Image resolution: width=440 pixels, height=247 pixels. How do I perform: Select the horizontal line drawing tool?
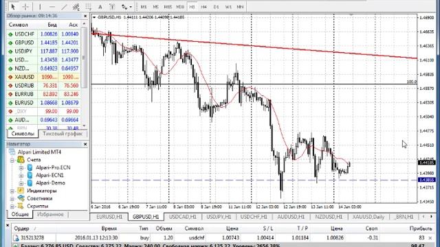52,6
